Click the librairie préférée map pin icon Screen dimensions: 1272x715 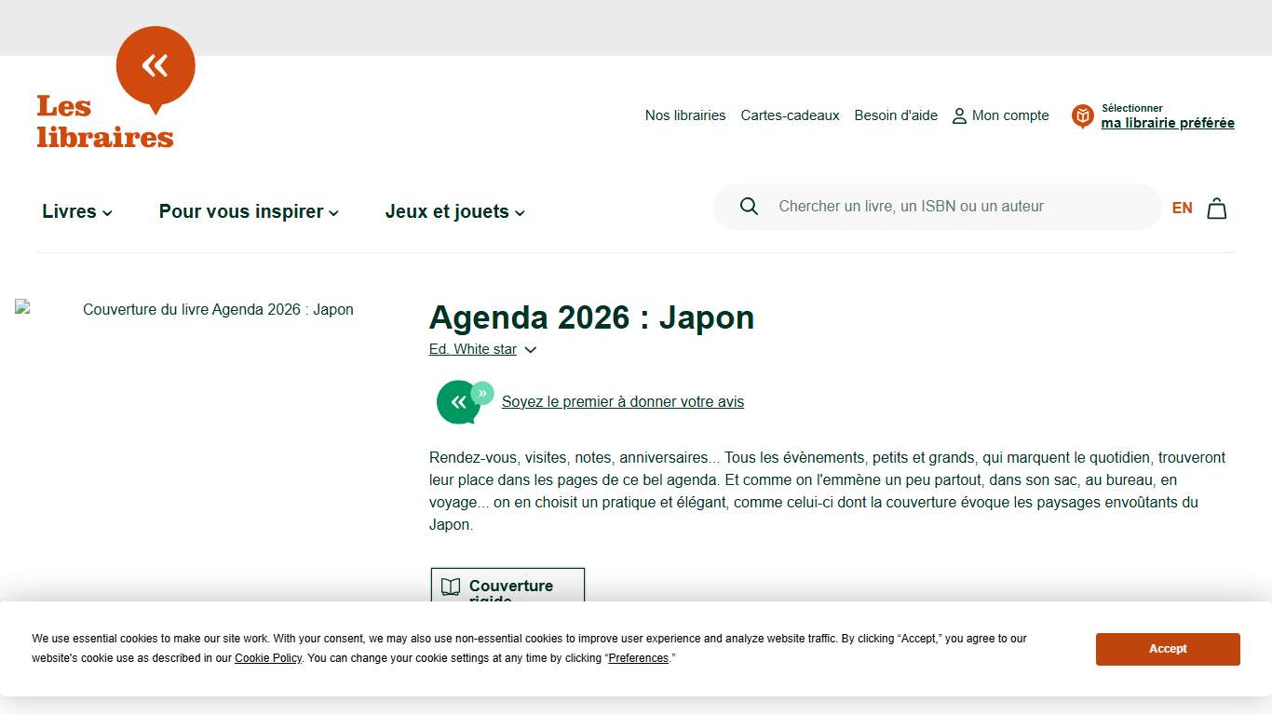click(x=1081, y=115)
